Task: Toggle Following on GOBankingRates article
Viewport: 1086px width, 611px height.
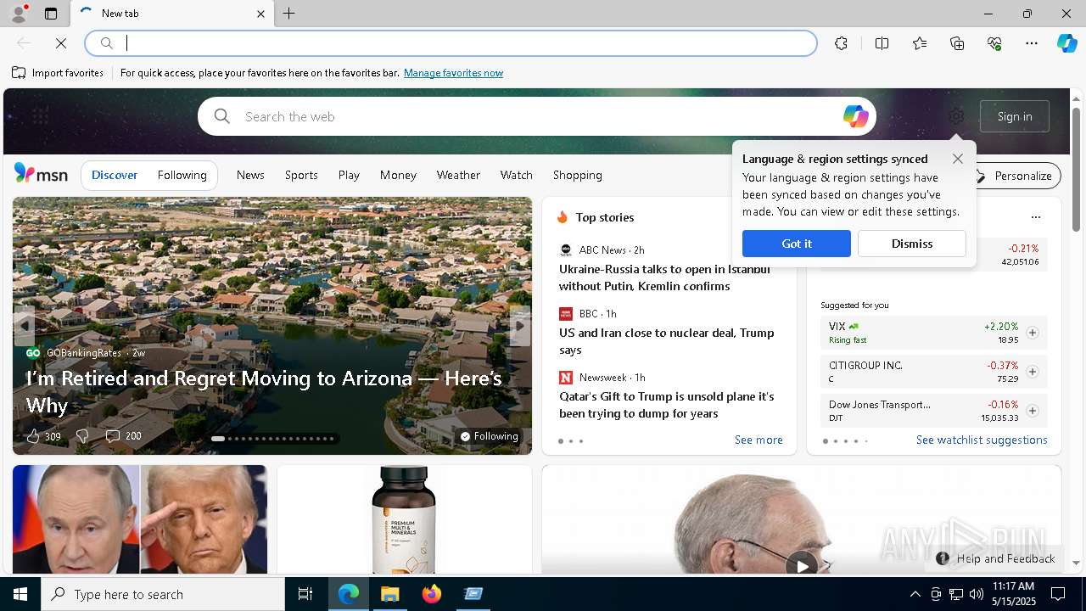Action: 489,436
